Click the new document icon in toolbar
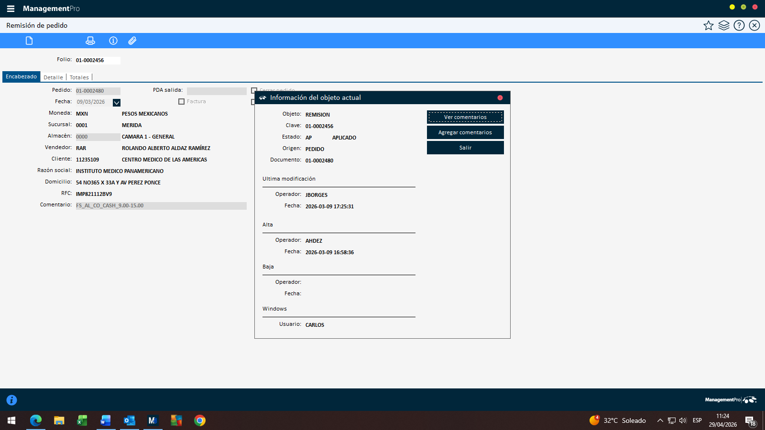 pyautogui.click(x=29, y=41)
